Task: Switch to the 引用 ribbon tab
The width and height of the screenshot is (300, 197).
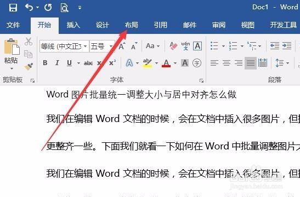Action: coord(161,25)
